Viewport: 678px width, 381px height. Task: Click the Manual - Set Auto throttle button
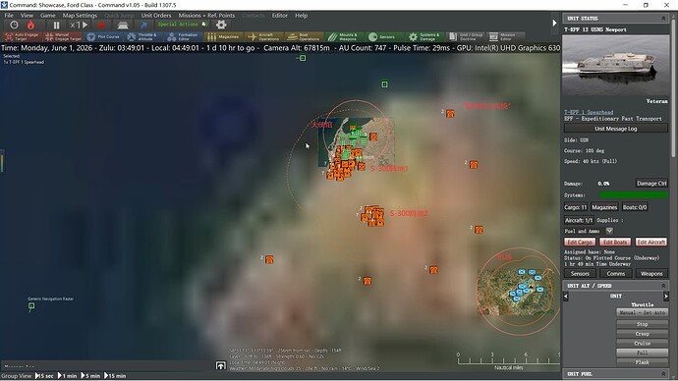coord(642,312)
